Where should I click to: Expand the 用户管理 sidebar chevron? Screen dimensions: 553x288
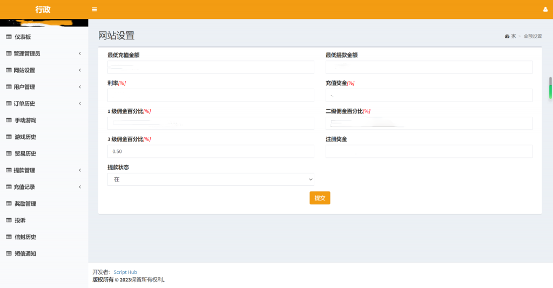point(80,87)
